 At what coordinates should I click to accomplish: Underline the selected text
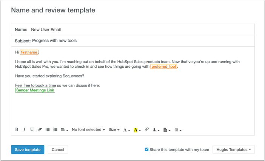(x=32, y=129)
